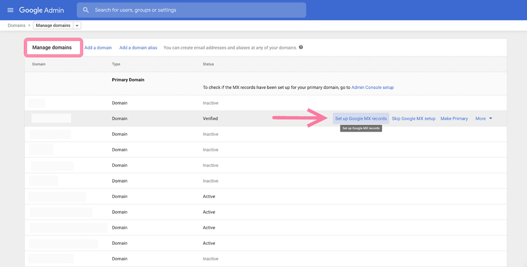Click Make Primary for the verified domain
Image resolution: width=527 pixels, height=267 pixels.
[454, 118]
